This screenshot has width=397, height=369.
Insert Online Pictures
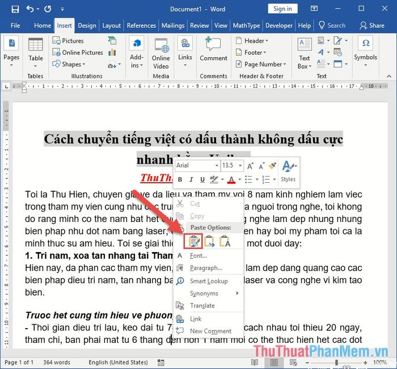click(78, 52)
